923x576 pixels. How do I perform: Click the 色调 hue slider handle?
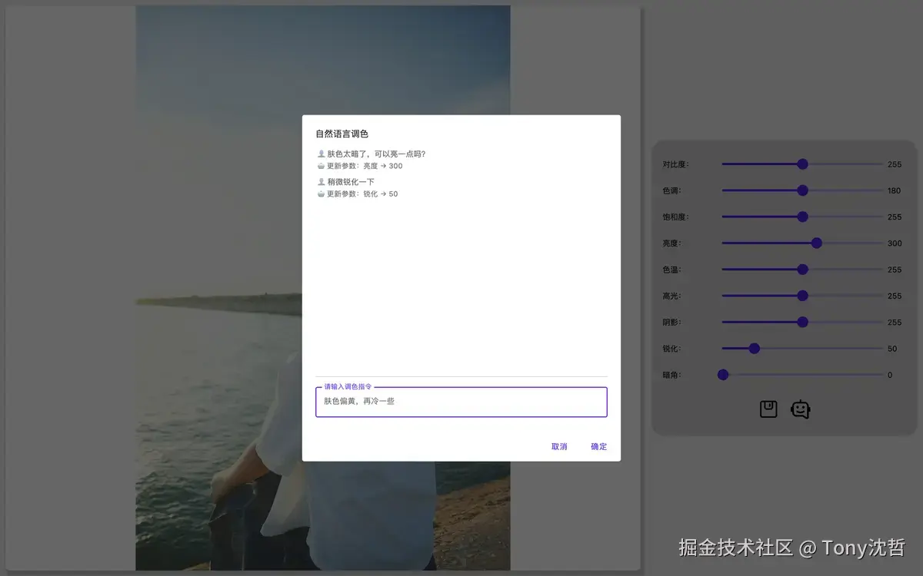point(803,190)
